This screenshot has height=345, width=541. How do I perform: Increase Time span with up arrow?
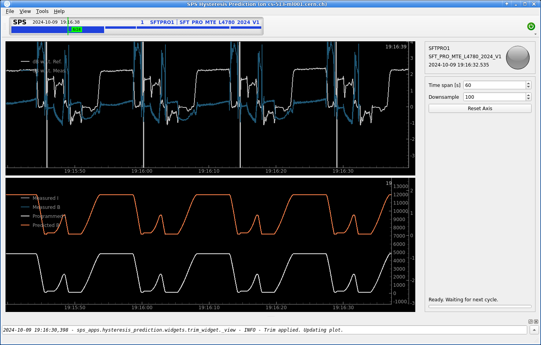coord(528,83)
